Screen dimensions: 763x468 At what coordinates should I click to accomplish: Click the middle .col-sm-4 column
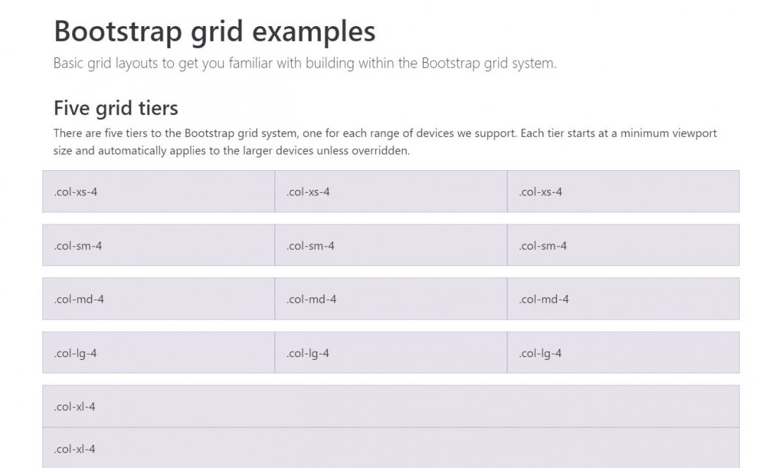coord(391,246)
